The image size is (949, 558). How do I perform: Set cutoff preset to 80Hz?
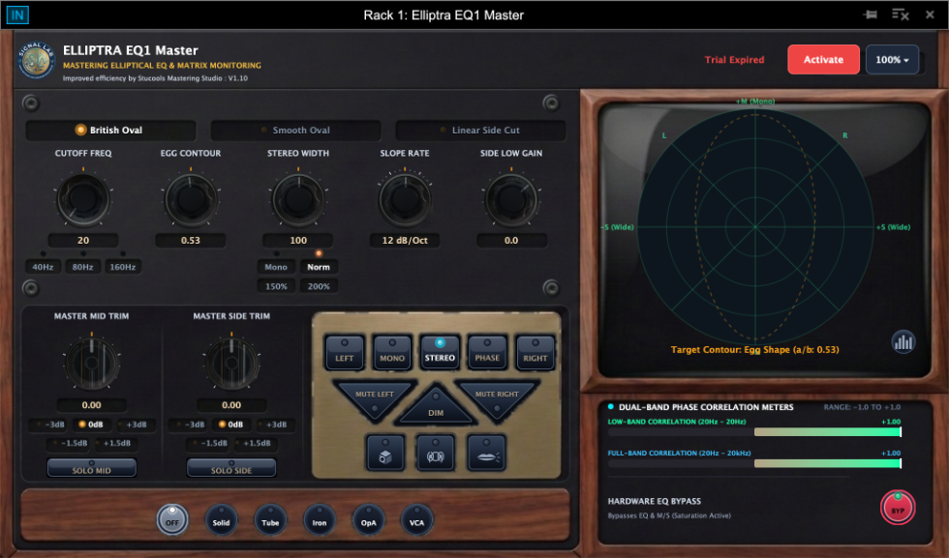83,267
